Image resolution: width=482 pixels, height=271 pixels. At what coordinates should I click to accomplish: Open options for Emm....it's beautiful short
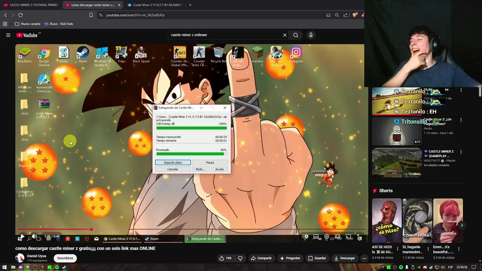pos(459,249)
